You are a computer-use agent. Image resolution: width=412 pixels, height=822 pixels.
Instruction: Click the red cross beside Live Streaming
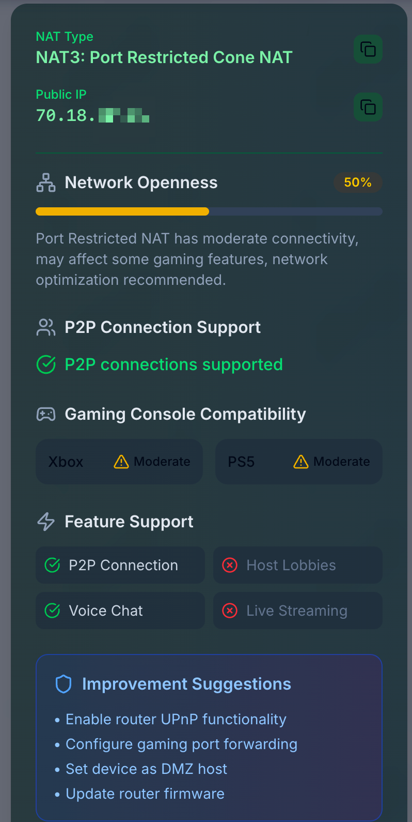[230, 611]
